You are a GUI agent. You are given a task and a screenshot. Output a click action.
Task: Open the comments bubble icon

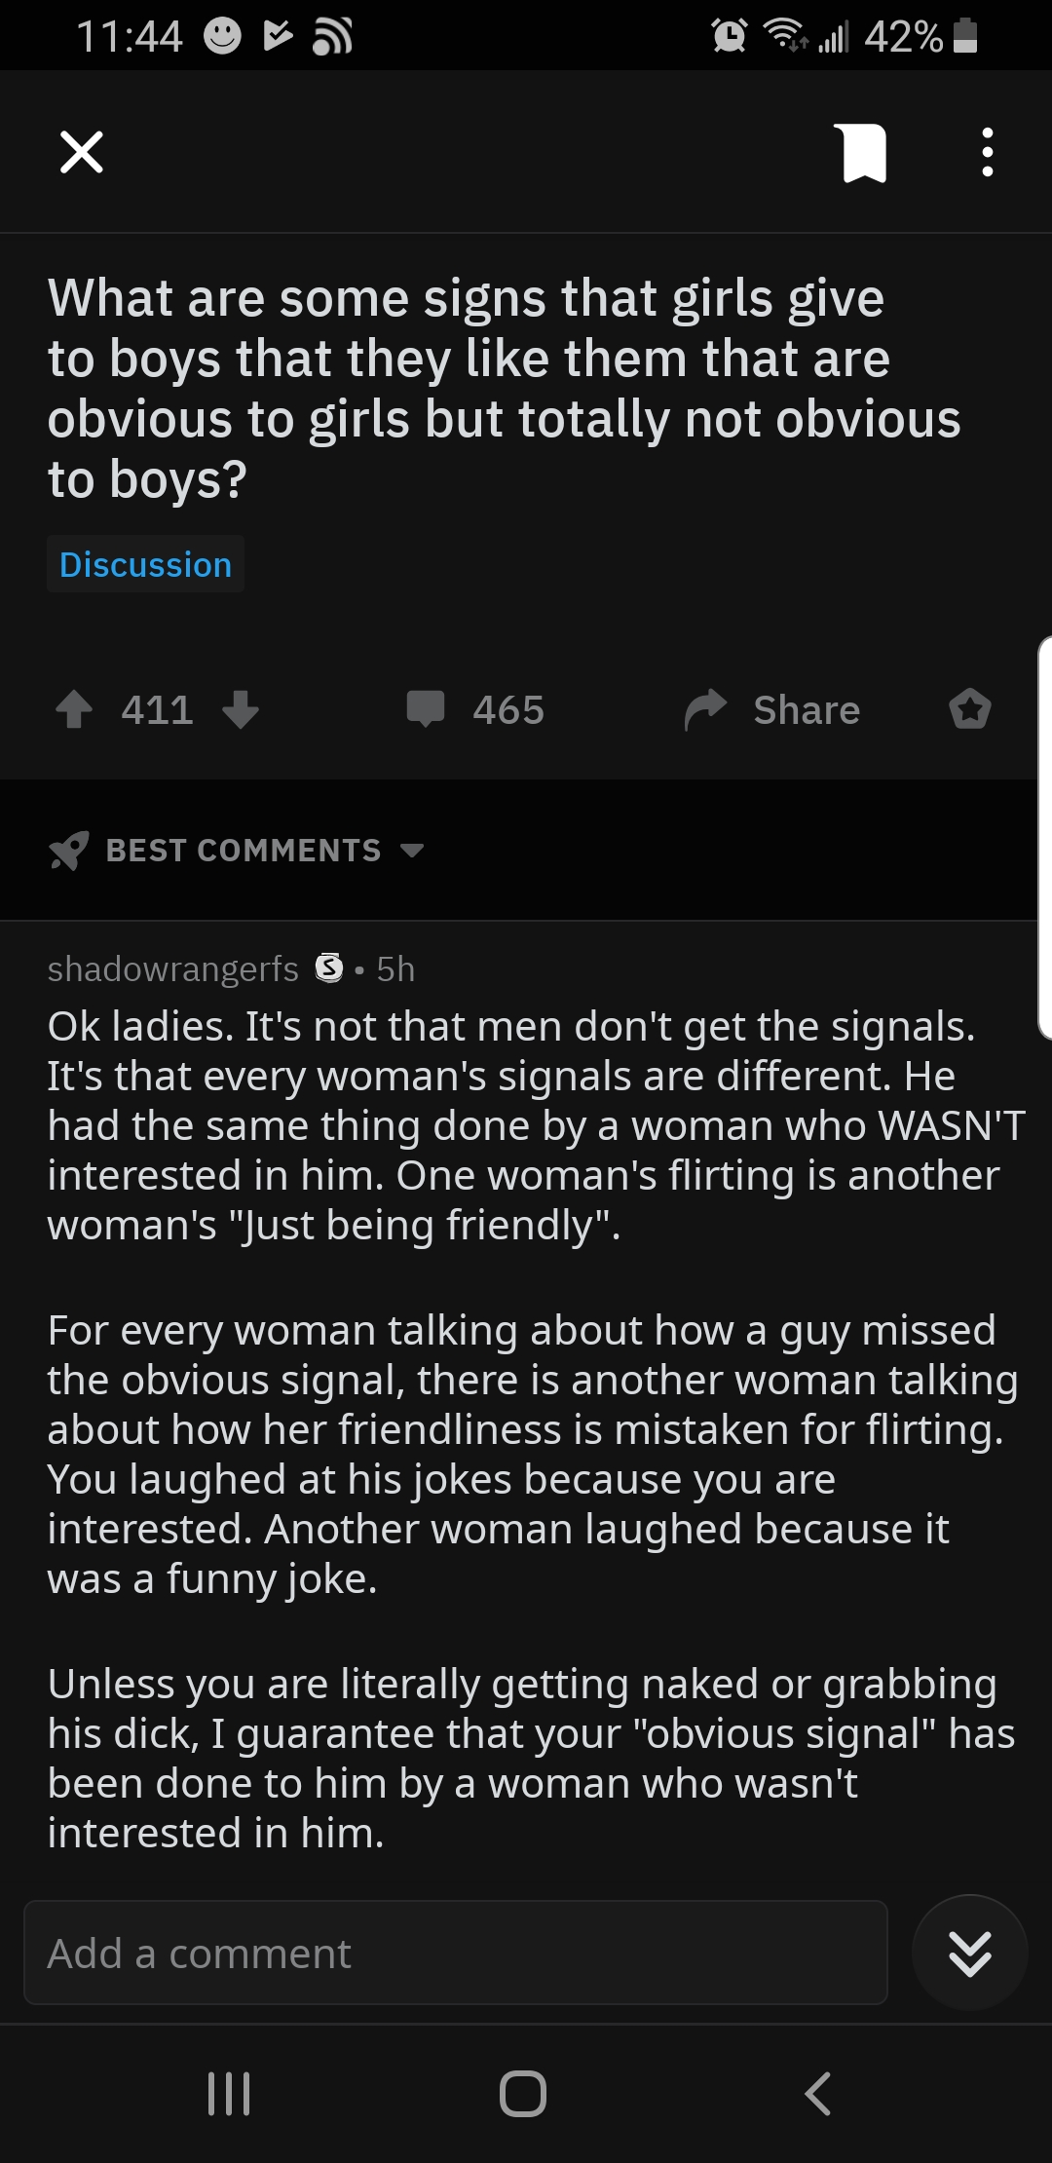(x=426, y=708)
